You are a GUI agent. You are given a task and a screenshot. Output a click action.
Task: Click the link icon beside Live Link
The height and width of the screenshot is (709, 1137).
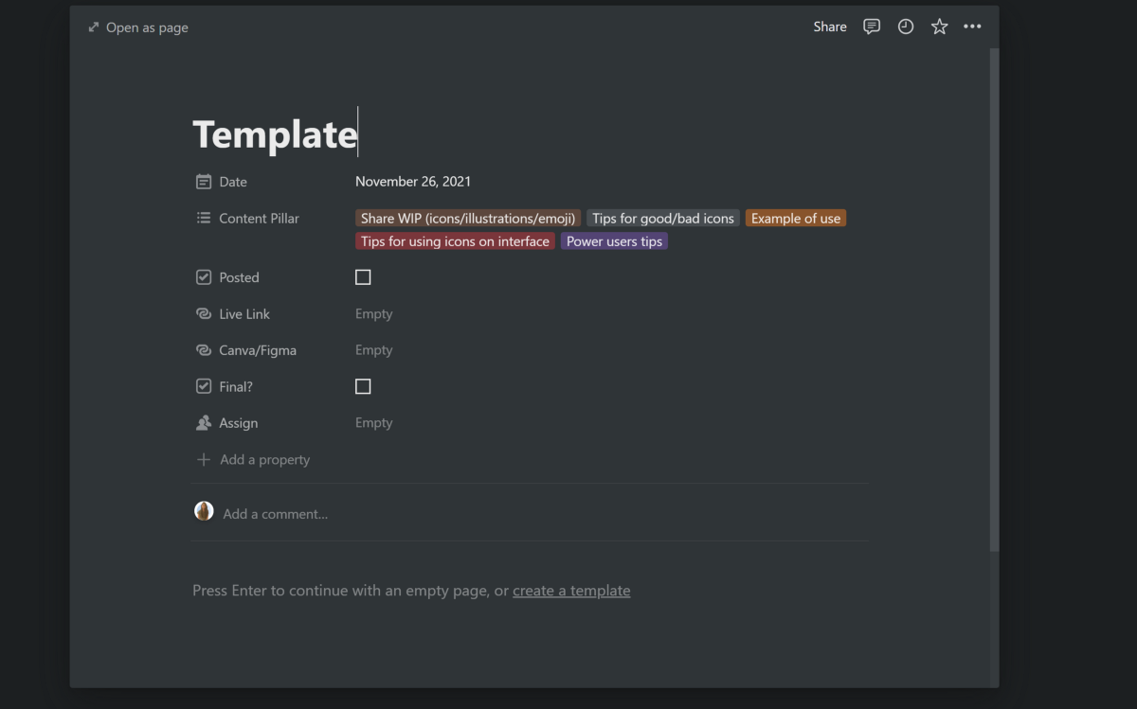click(x=203, y=313)
